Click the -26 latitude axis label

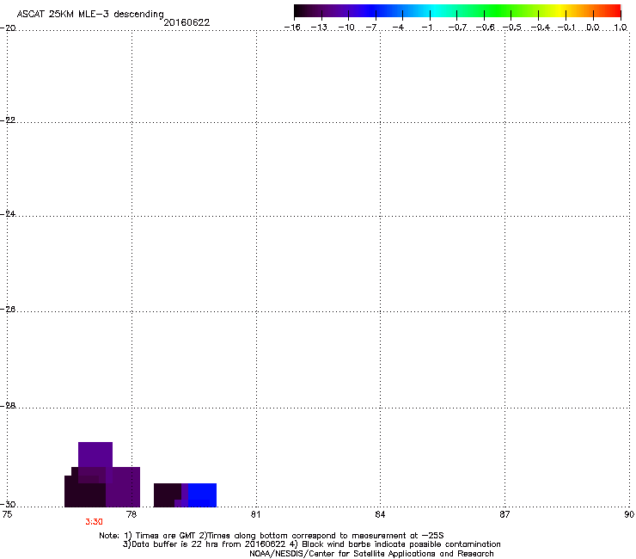8,310
